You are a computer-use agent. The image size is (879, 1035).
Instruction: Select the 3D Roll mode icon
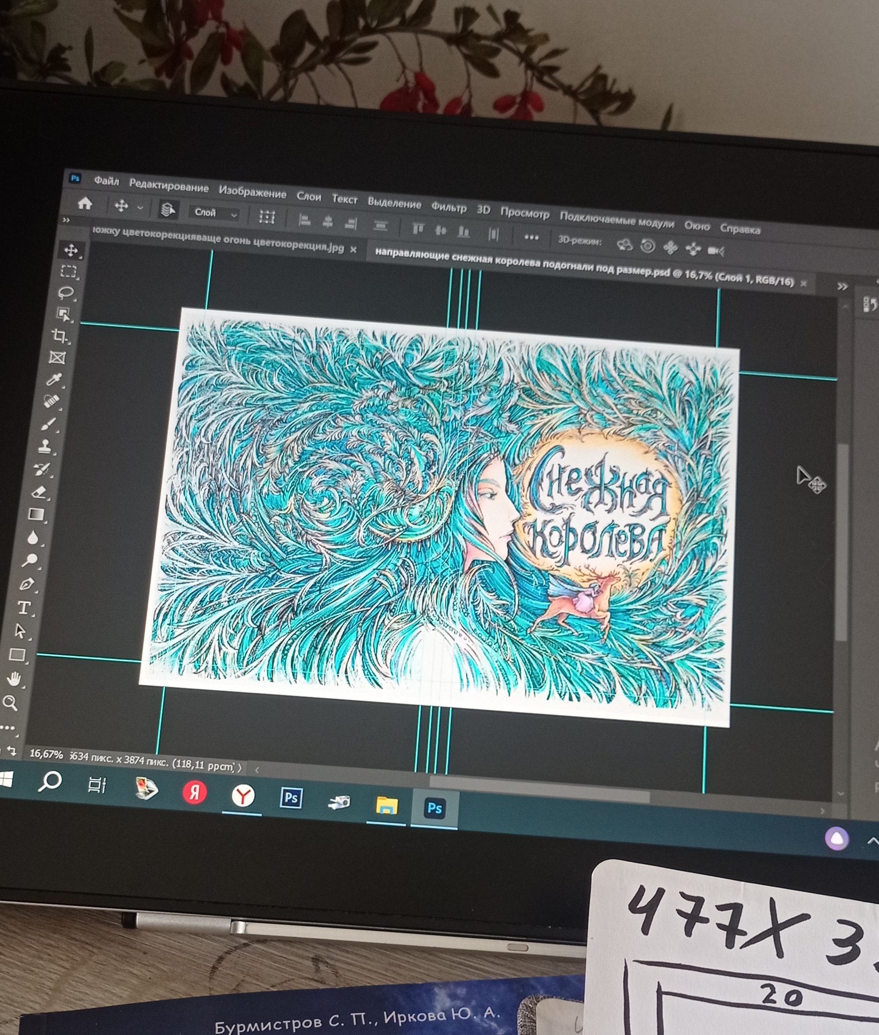coord(647,246)
